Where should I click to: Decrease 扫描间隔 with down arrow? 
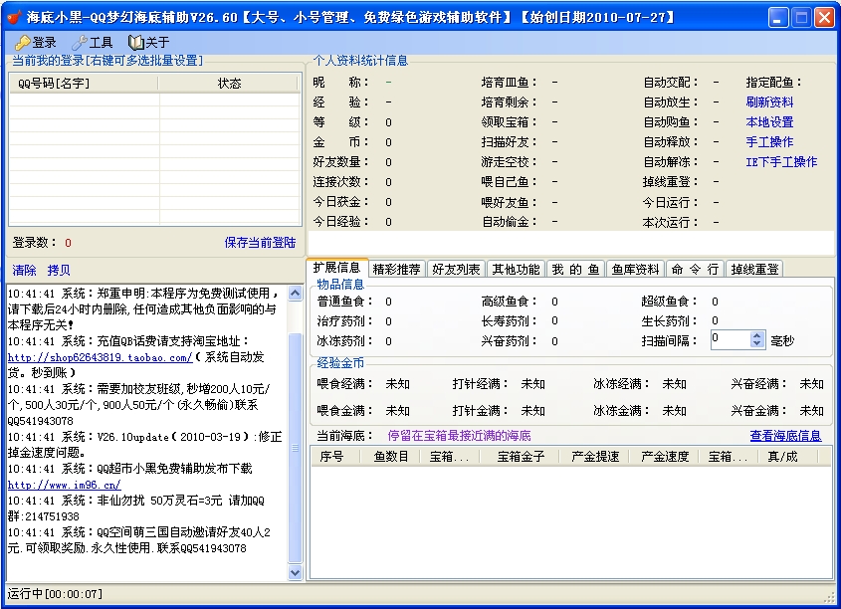pyautogui.click(x=756, y=343)
